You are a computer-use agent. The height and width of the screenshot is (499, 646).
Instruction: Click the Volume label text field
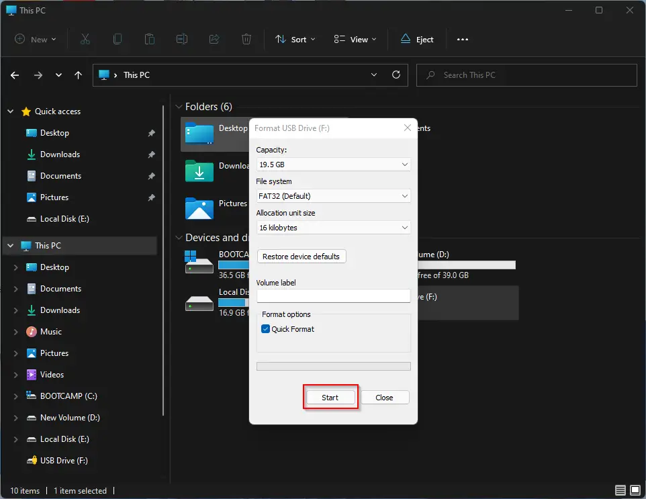333,296
